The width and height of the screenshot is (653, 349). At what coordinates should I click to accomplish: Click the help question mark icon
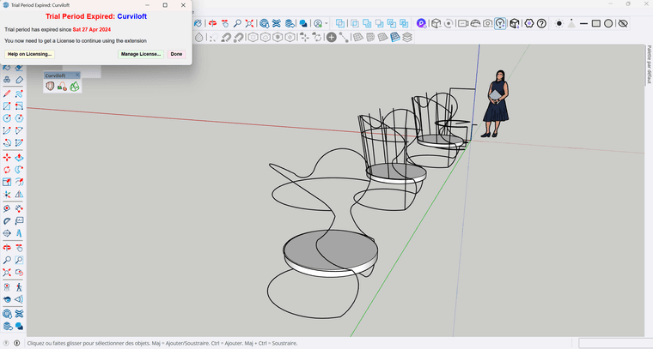(x=541, y=23)
